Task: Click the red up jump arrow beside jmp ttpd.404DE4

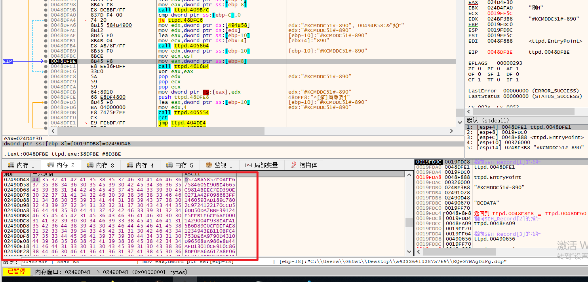Action: 86,123
